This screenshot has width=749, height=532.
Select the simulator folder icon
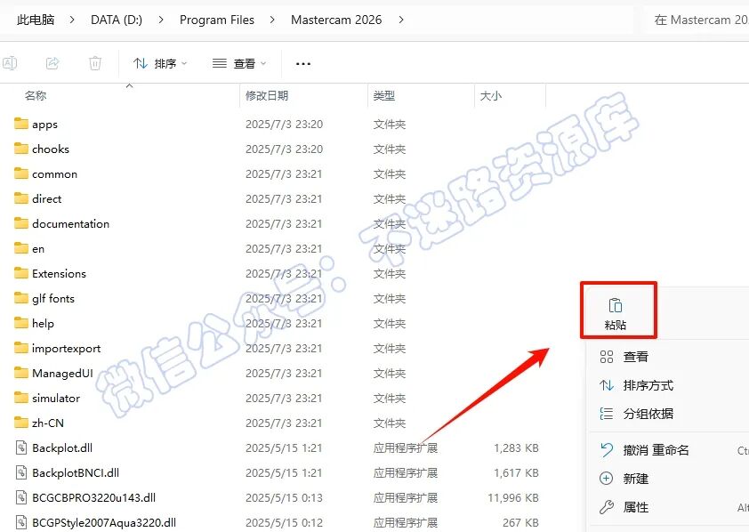pos(21,398)
